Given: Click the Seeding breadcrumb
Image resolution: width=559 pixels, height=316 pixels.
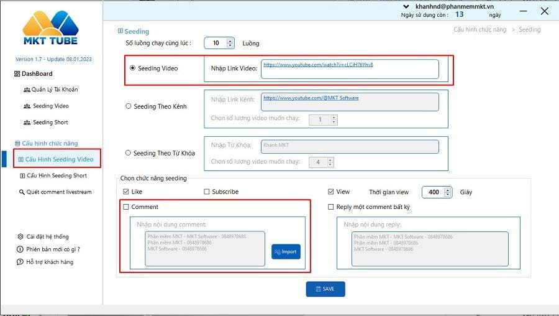Looking at the screenshot, I should [529, 29].
